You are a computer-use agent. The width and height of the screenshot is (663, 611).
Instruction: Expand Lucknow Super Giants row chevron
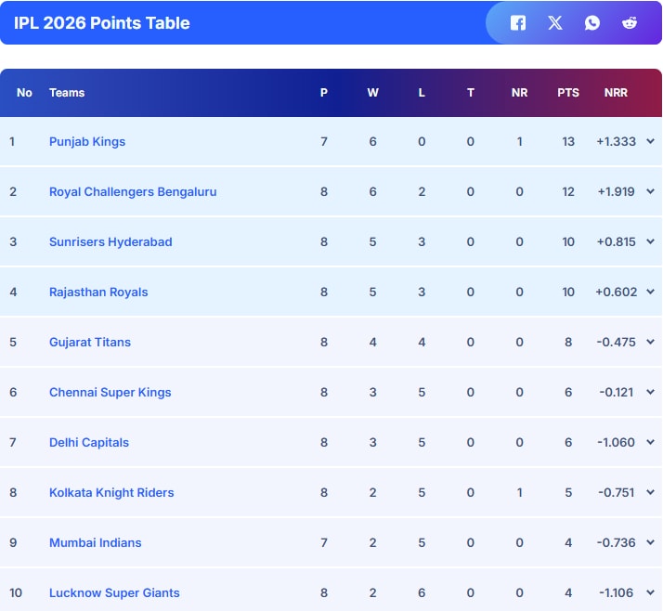pyautogui.click(x=650, y=593)
